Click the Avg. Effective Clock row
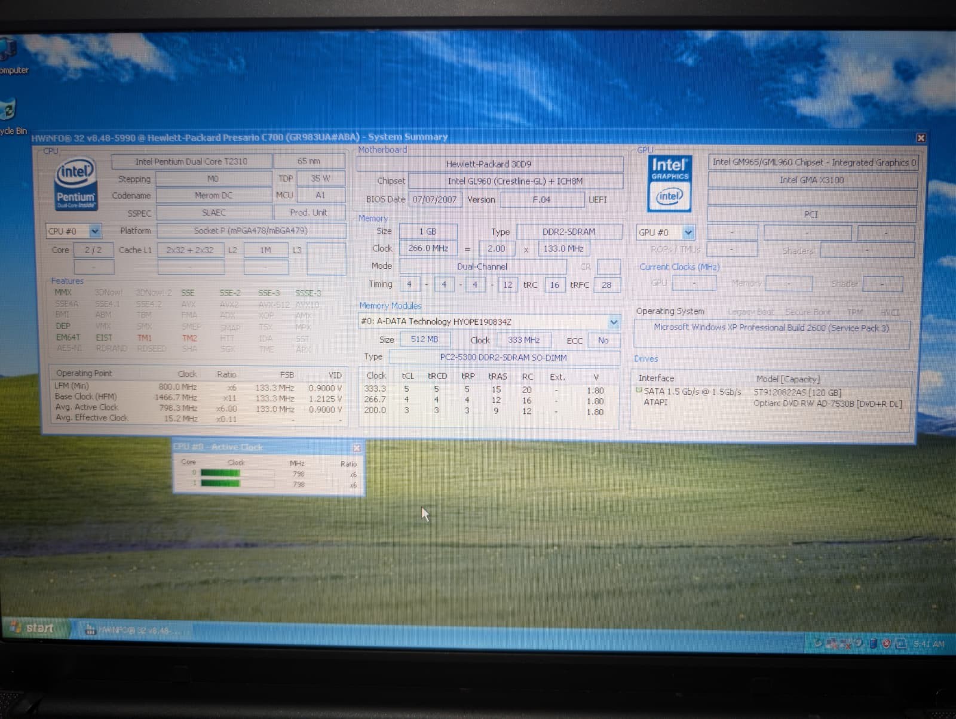This screenshot has height=719, width=956. (198, 419)
